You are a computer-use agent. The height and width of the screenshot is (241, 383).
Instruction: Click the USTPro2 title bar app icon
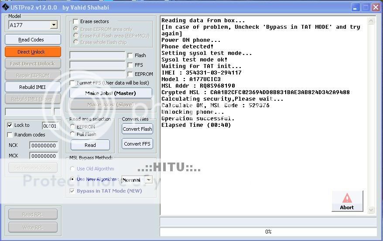click(x=6, y=7)
